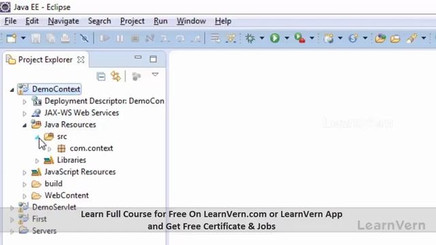
Task: Open the New Web Project dropdown arrow
Action: pos(340,38)
